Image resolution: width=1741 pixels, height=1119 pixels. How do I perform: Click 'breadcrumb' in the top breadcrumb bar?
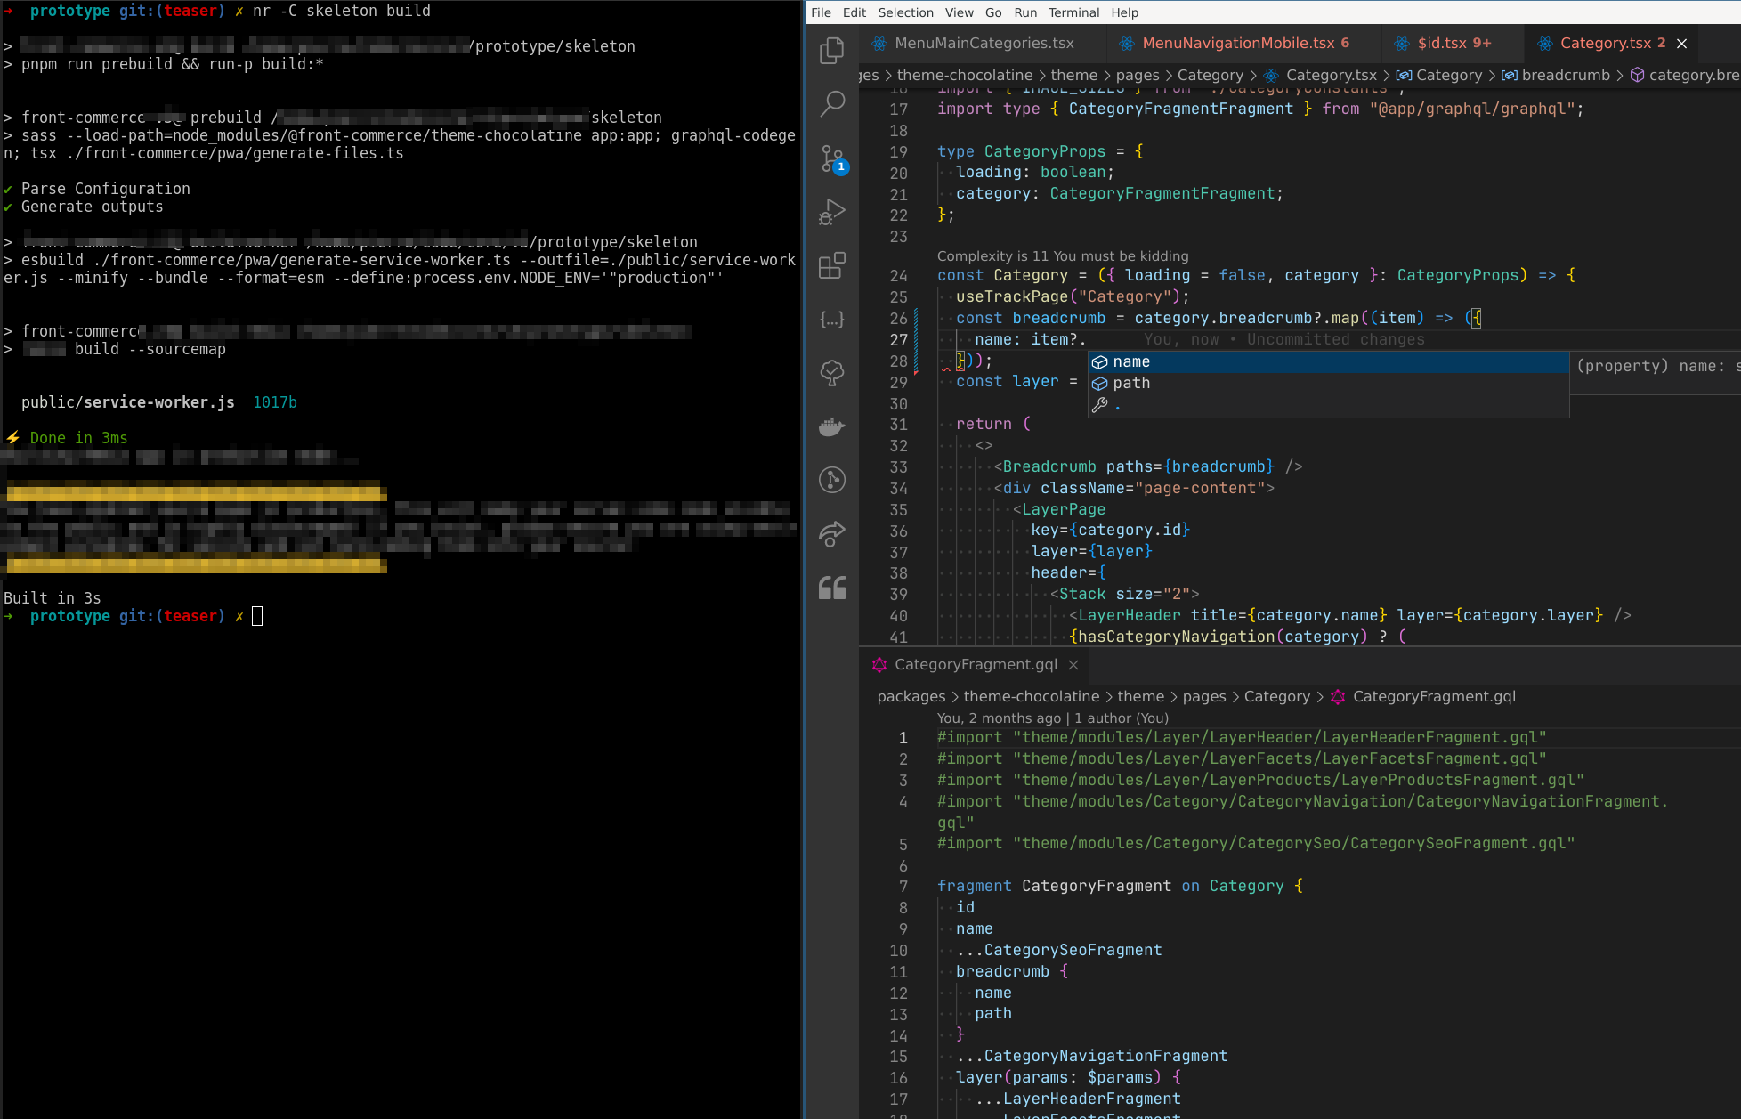pyautogui.click(x=1566, y=76)
